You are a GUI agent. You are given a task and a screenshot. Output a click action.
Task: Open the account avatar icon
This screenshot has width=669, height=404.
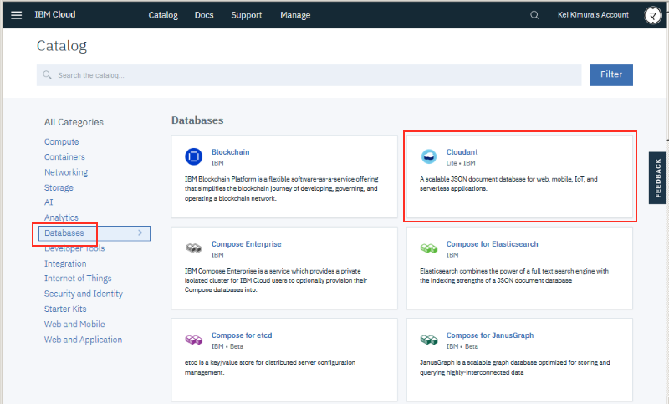(x=653, y=15)
